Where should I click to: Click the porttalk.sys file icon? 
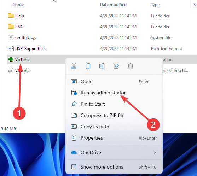point(11,37)
